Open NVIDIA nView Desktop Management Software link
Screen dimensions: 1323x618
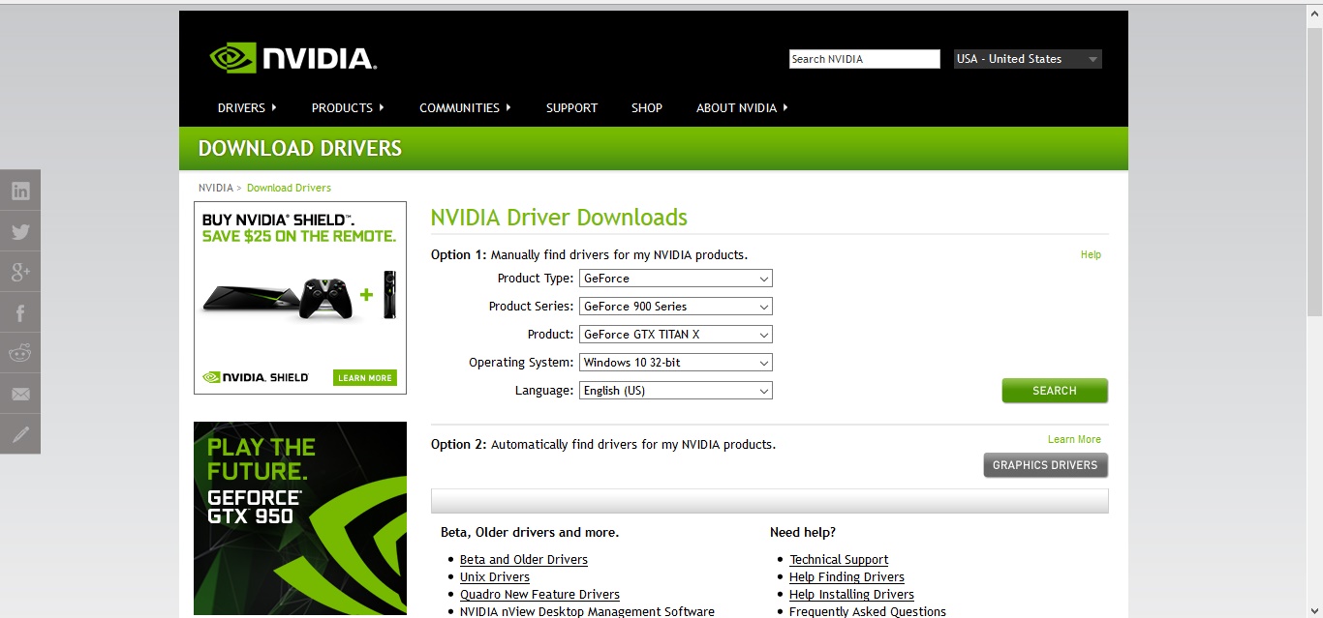587,611
